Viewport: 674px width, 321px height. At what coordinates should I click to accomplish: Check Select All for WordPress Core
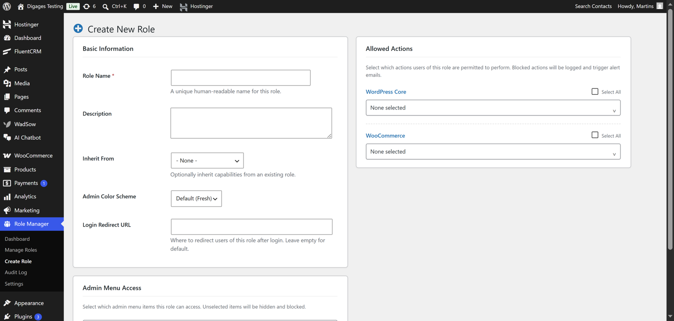click(x=595, y=91)
